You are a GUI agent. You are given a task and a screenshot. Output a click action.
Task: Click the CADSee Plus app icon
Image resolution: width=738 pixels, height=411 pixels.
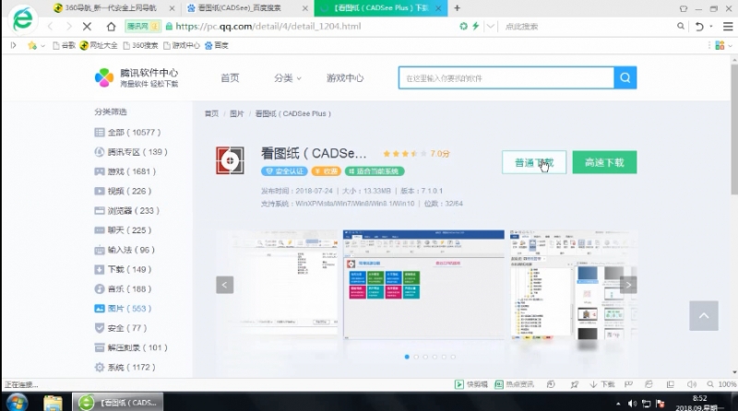click(x=230, y=160)
